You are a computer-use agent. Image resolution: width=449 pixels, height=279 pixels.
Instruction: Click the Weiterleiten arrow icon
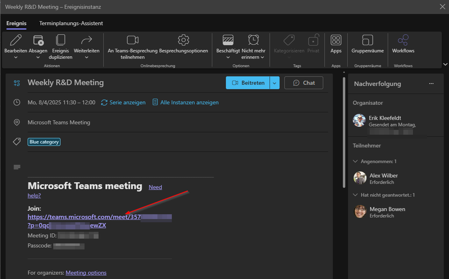(x=87, y=40)
